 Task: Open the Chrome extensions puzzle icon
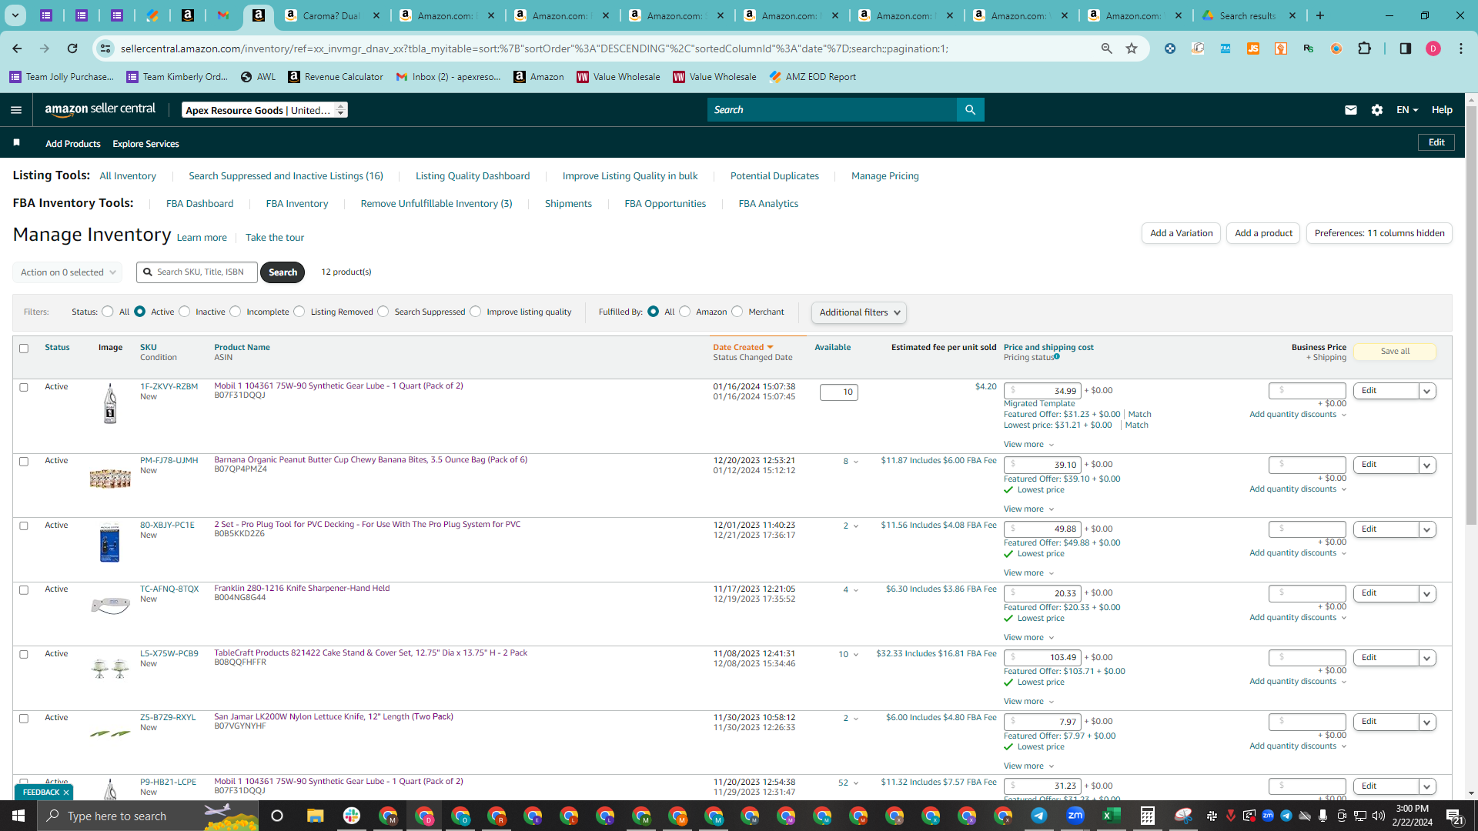[x=1364, y=48]
